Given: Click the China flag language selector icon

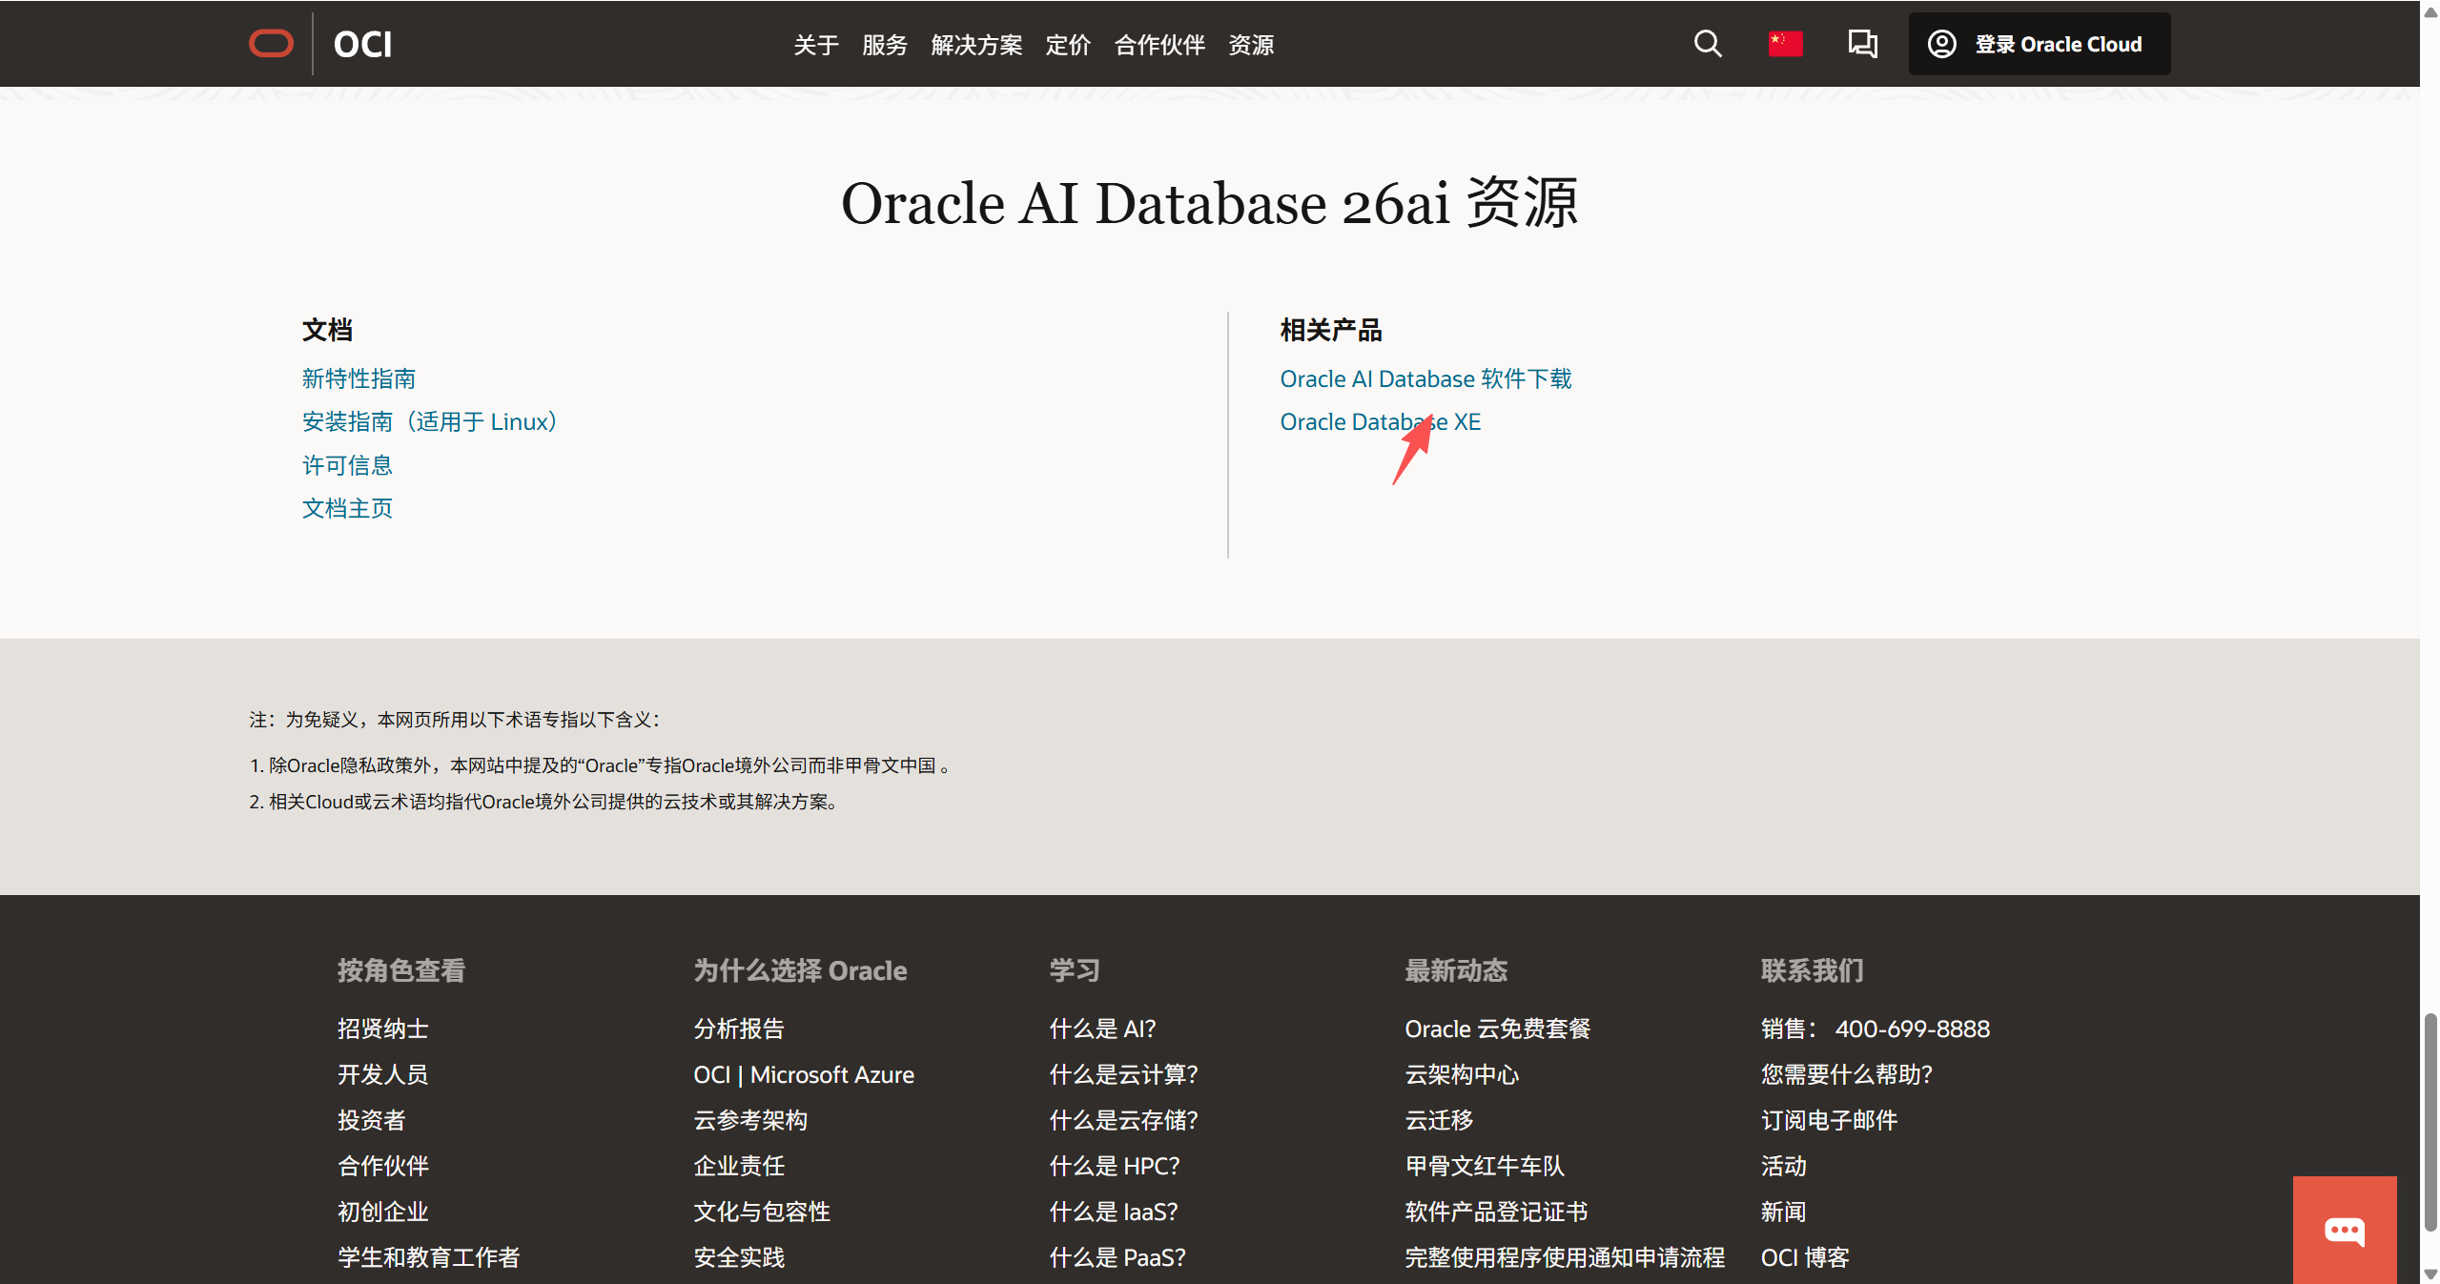Looking at the screenshot, I should [x=1784, y=44].
